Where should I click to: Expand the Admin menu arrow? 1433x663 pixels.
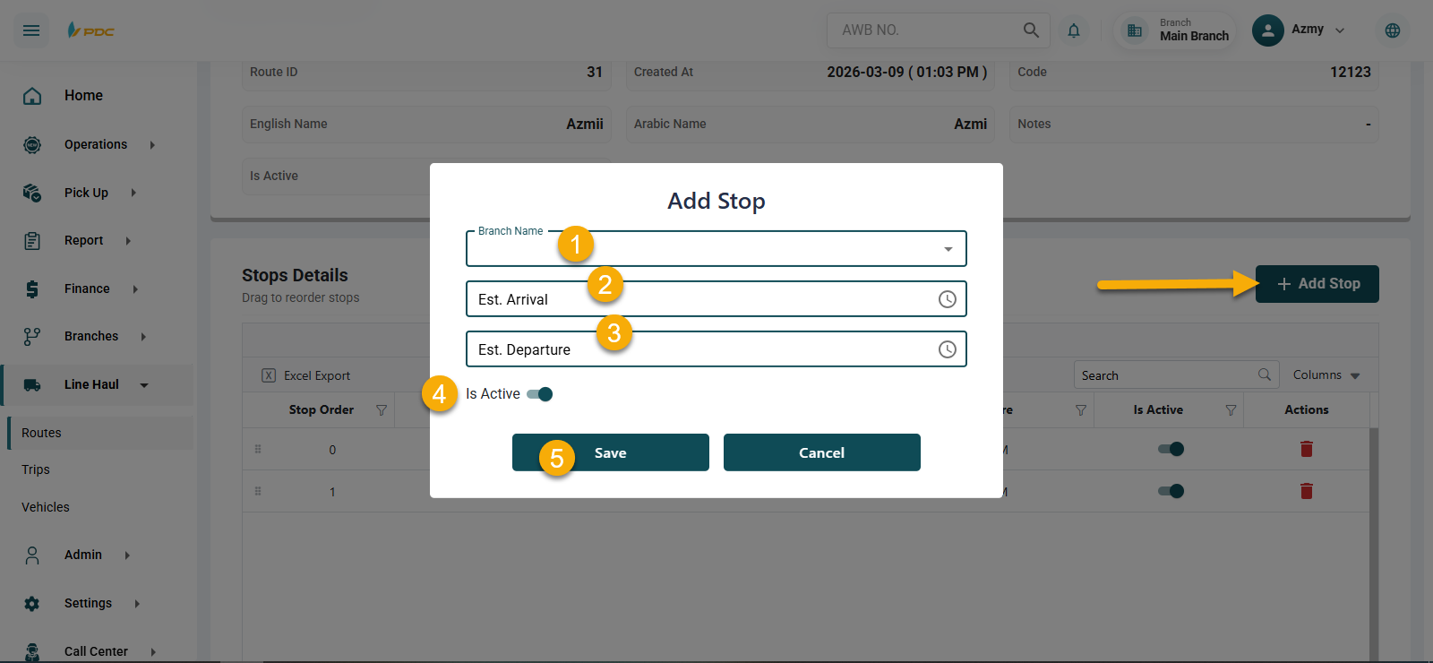pyautogui.click(x=127, y=555)
